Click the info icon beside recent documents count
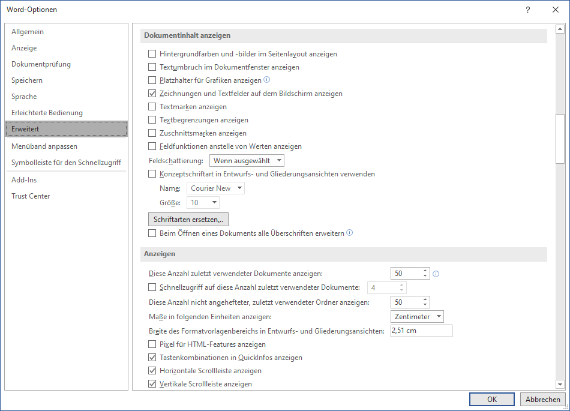Viewport: 570px width, 411px height. [x=436, y=274]
